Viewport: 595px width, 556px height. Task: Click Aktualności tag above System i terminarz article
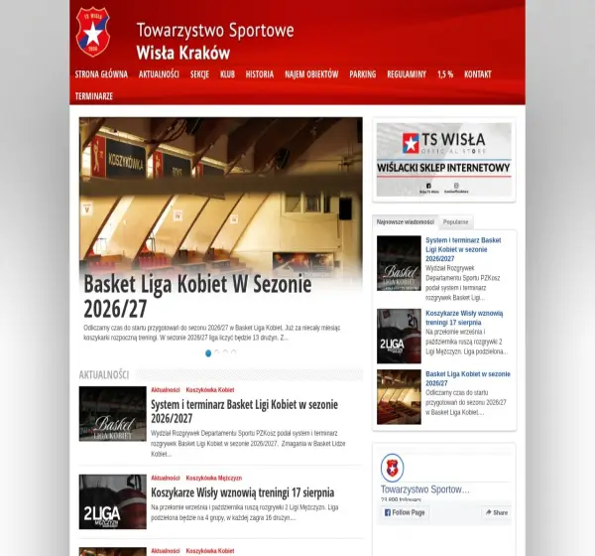point(166,390)
